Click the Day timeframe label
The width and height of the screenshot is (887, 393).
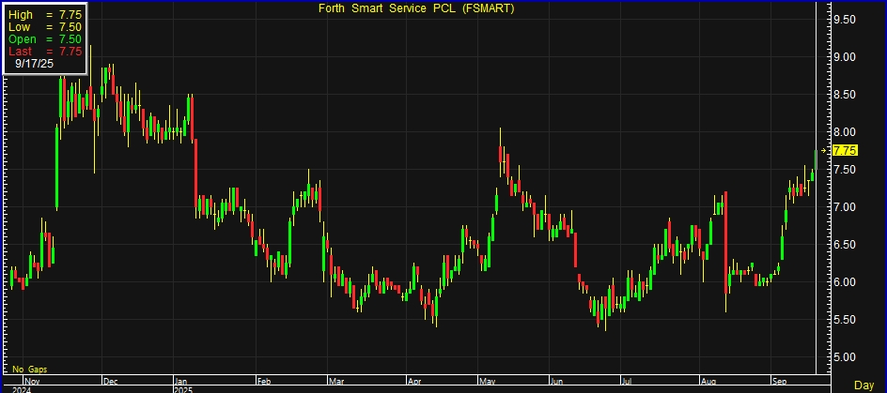(864, 385)
